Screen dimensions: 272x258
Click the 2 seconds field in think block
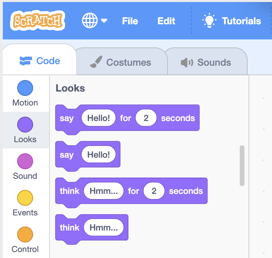[154, 191]
